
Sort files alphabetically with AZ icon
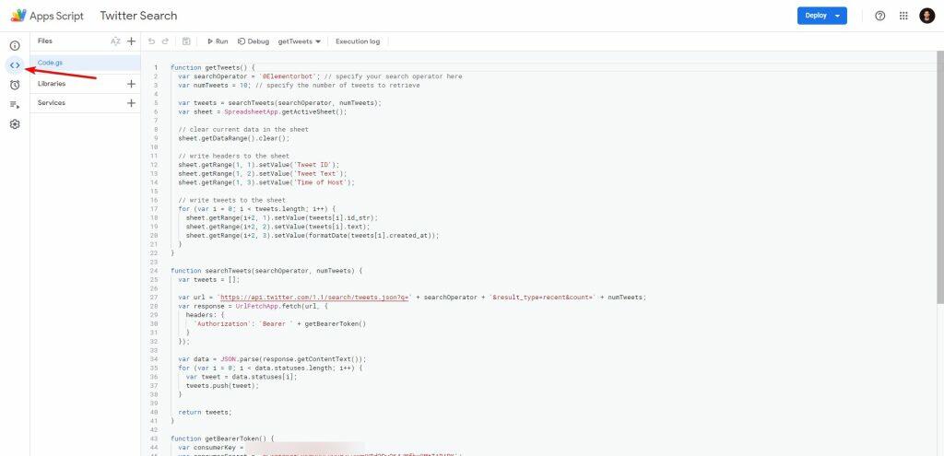[x=115, y=41]
